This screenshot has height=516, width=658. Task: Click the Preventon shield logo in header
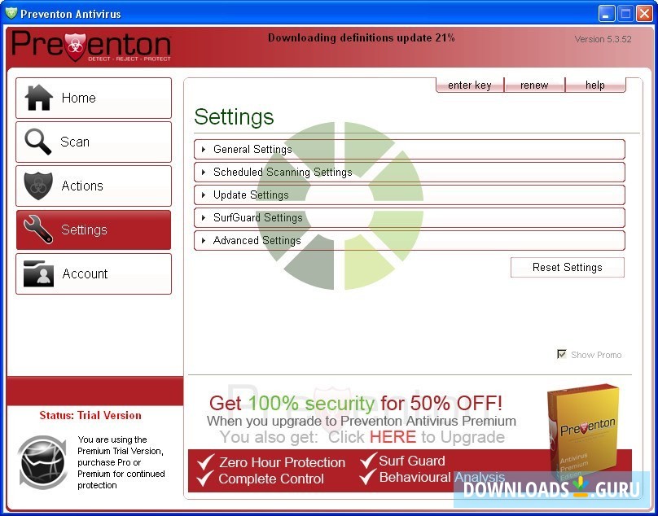pyautogui.click(x=76, y=47)
